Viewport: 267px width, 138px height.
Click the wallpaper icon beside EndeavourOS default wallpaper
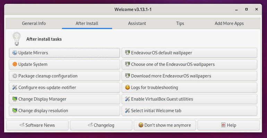[128, 53]
